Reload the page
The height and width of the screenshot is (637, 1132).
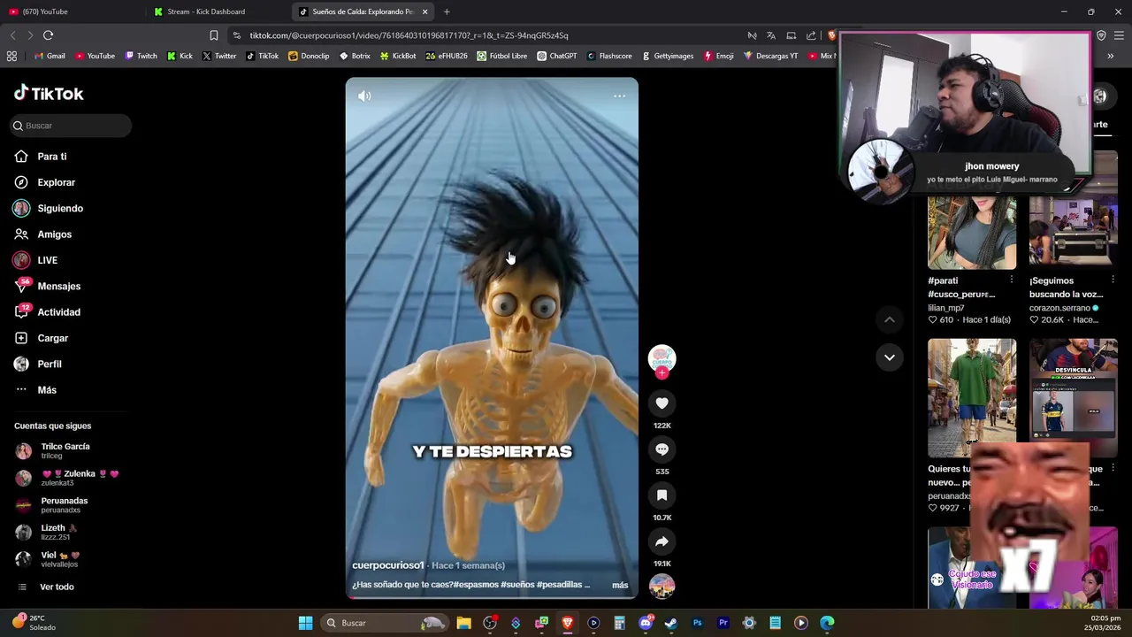point(49,35)
